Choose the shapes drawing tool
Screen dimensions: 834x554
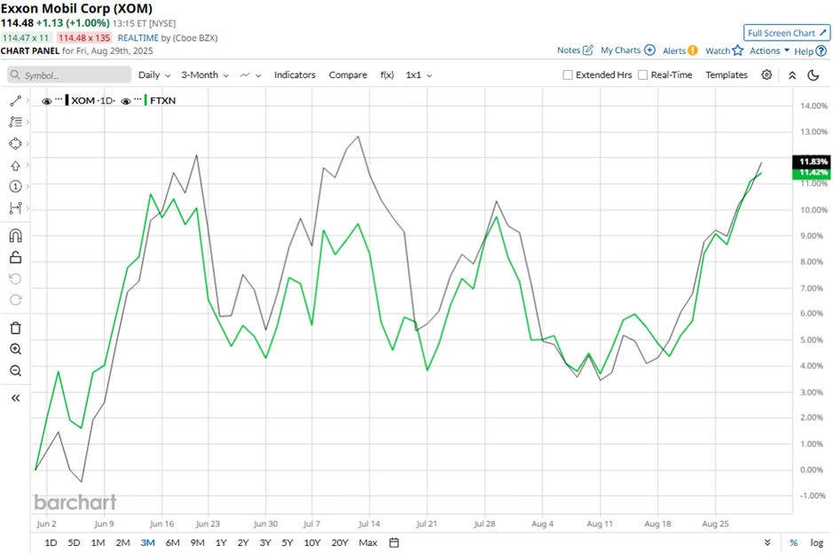point(15,144)
